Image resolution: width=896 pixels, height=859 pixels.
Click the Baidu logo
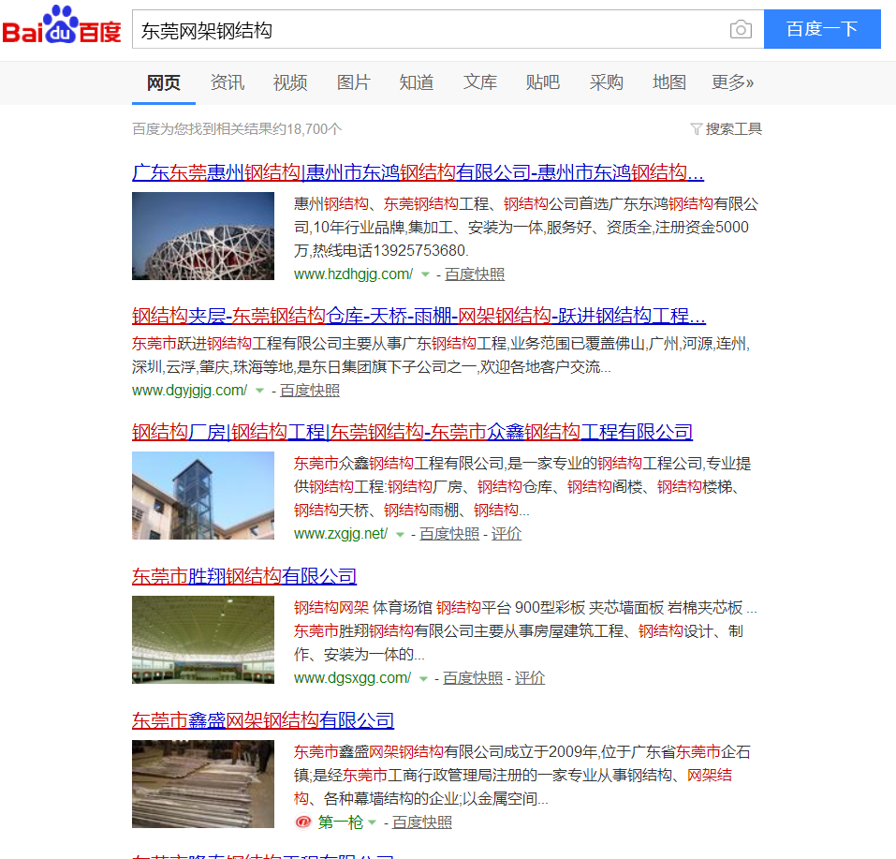tap(62, 25)
